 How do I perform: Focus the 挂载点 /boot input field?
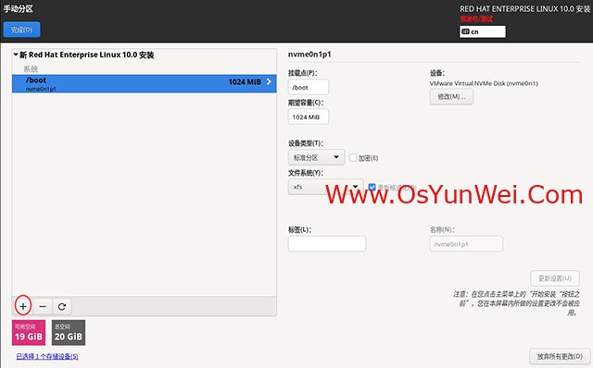tap(309, 87)
